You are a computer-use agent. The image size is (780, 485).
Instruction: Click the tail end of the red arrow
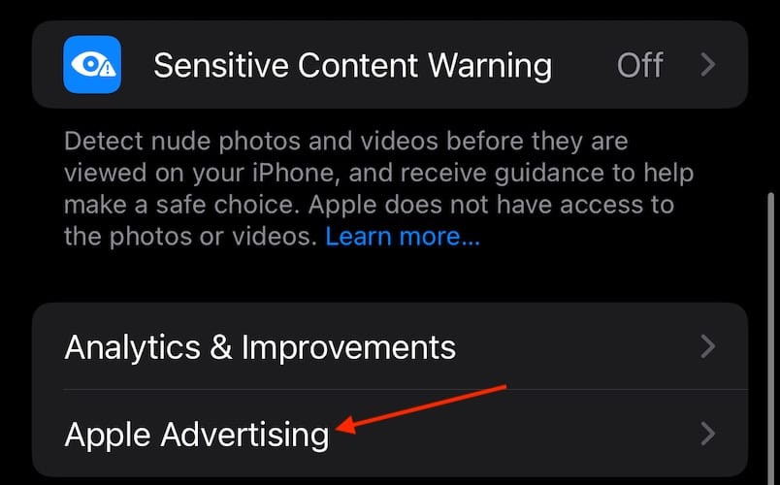[x=502, y=386]
